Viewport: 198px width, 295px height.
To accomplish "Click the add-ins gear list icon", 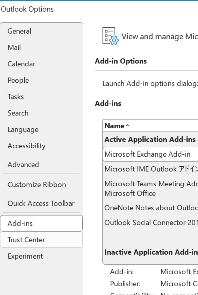I will (110, 36).
